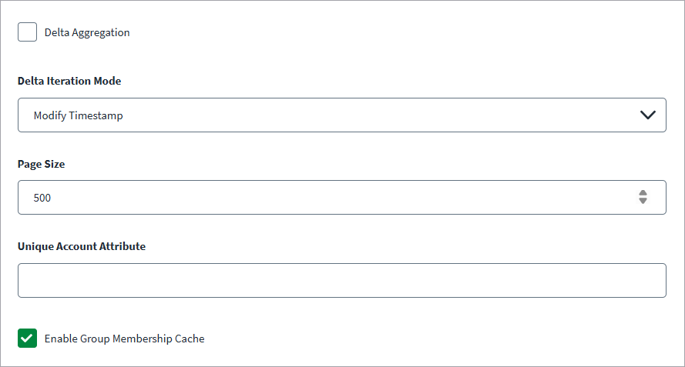Click the Delta Iteration Mode label
Image resolution: width=685 pixels, height=367 pixels.
click(69, 81)
